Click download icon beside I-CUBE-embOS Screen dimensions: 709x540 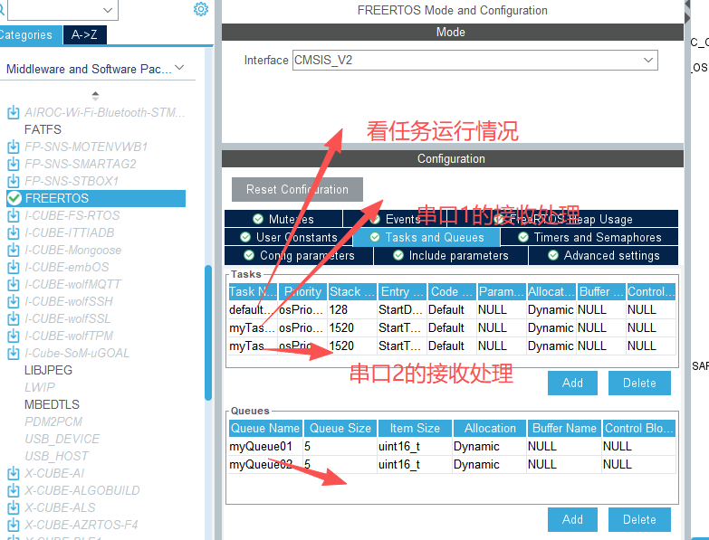pos(14,267)
